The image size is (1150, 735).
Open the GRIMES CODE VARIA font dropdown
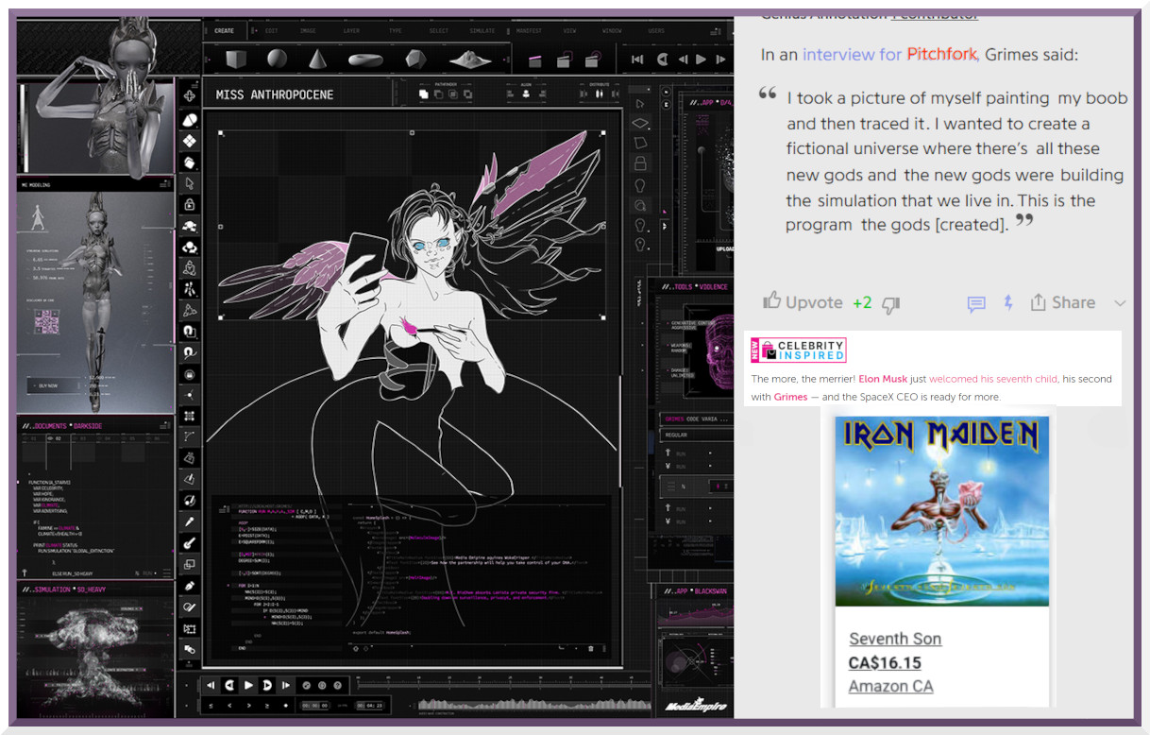pyautogui.click(x=696, y=419)
